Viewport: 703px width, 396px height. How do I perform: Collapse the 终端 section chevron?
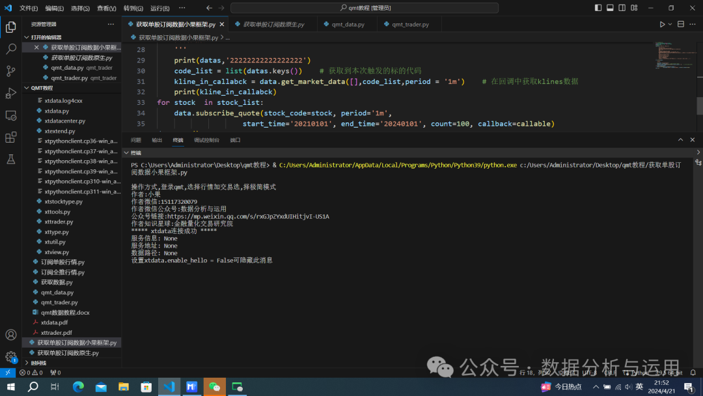pos(126,153)
